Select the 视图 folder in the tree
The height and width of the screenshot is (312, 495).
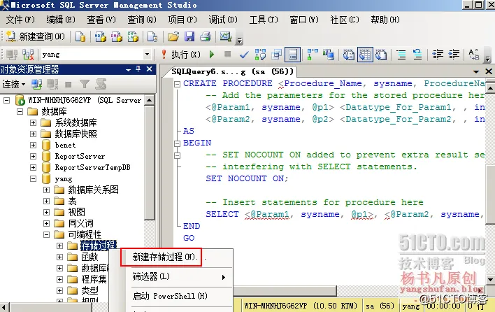click(x=77, y=212)
